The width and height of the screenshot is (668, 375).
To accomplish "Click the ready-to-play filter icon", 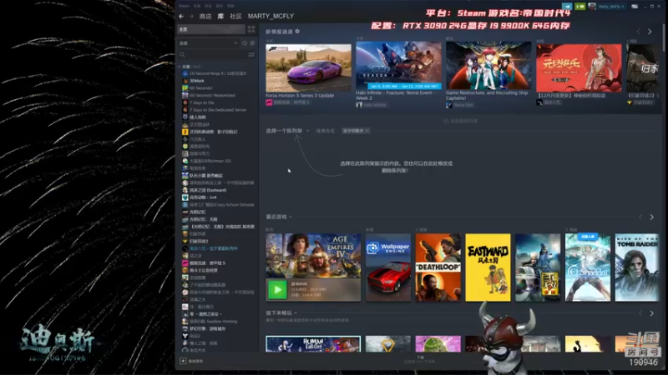I will point(252,43).
